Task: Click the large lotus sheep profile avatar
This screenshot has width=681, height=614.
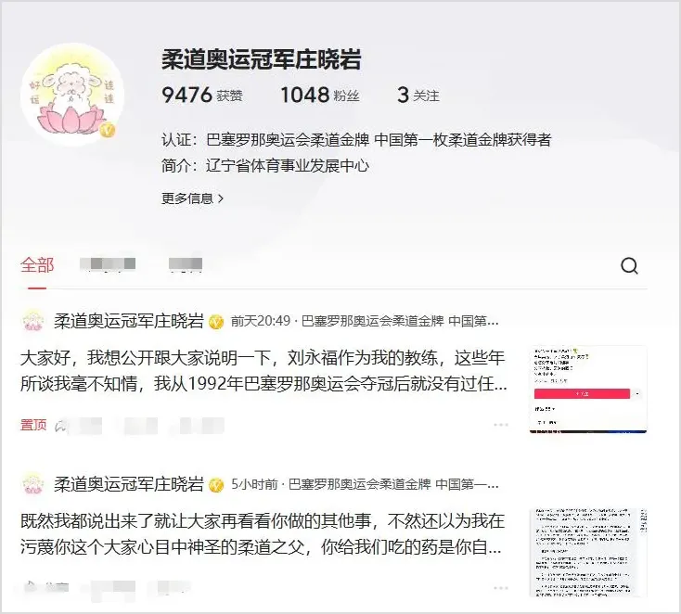Action: click(x=72, y=94)
